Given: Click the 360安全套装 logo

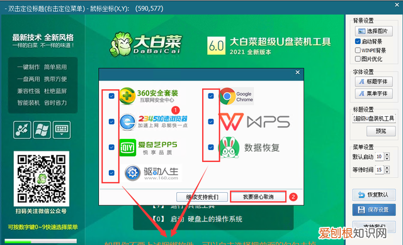Looking at the screenshot, I should click(x=127, y=96).
